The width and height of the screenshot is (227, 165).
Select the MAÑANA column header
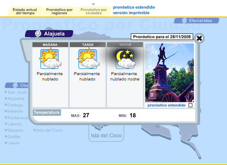(50, 45)
